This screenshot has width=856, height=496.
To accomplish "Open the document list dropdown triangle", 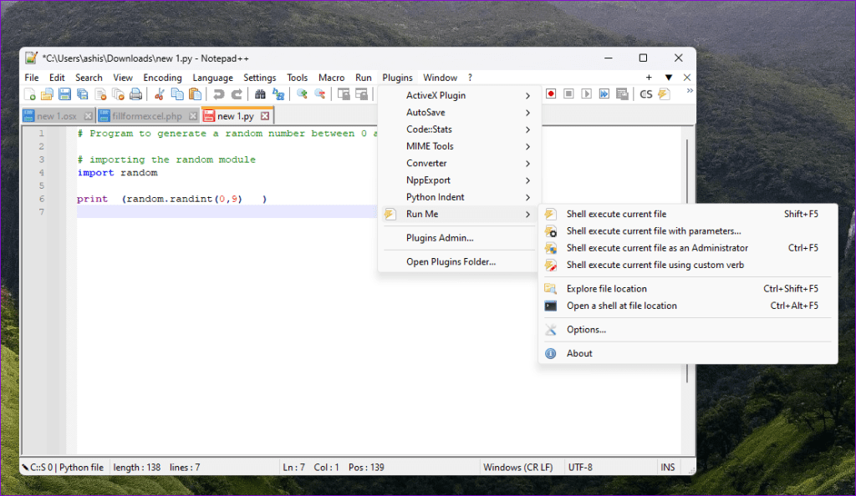I will pos(668,78).
